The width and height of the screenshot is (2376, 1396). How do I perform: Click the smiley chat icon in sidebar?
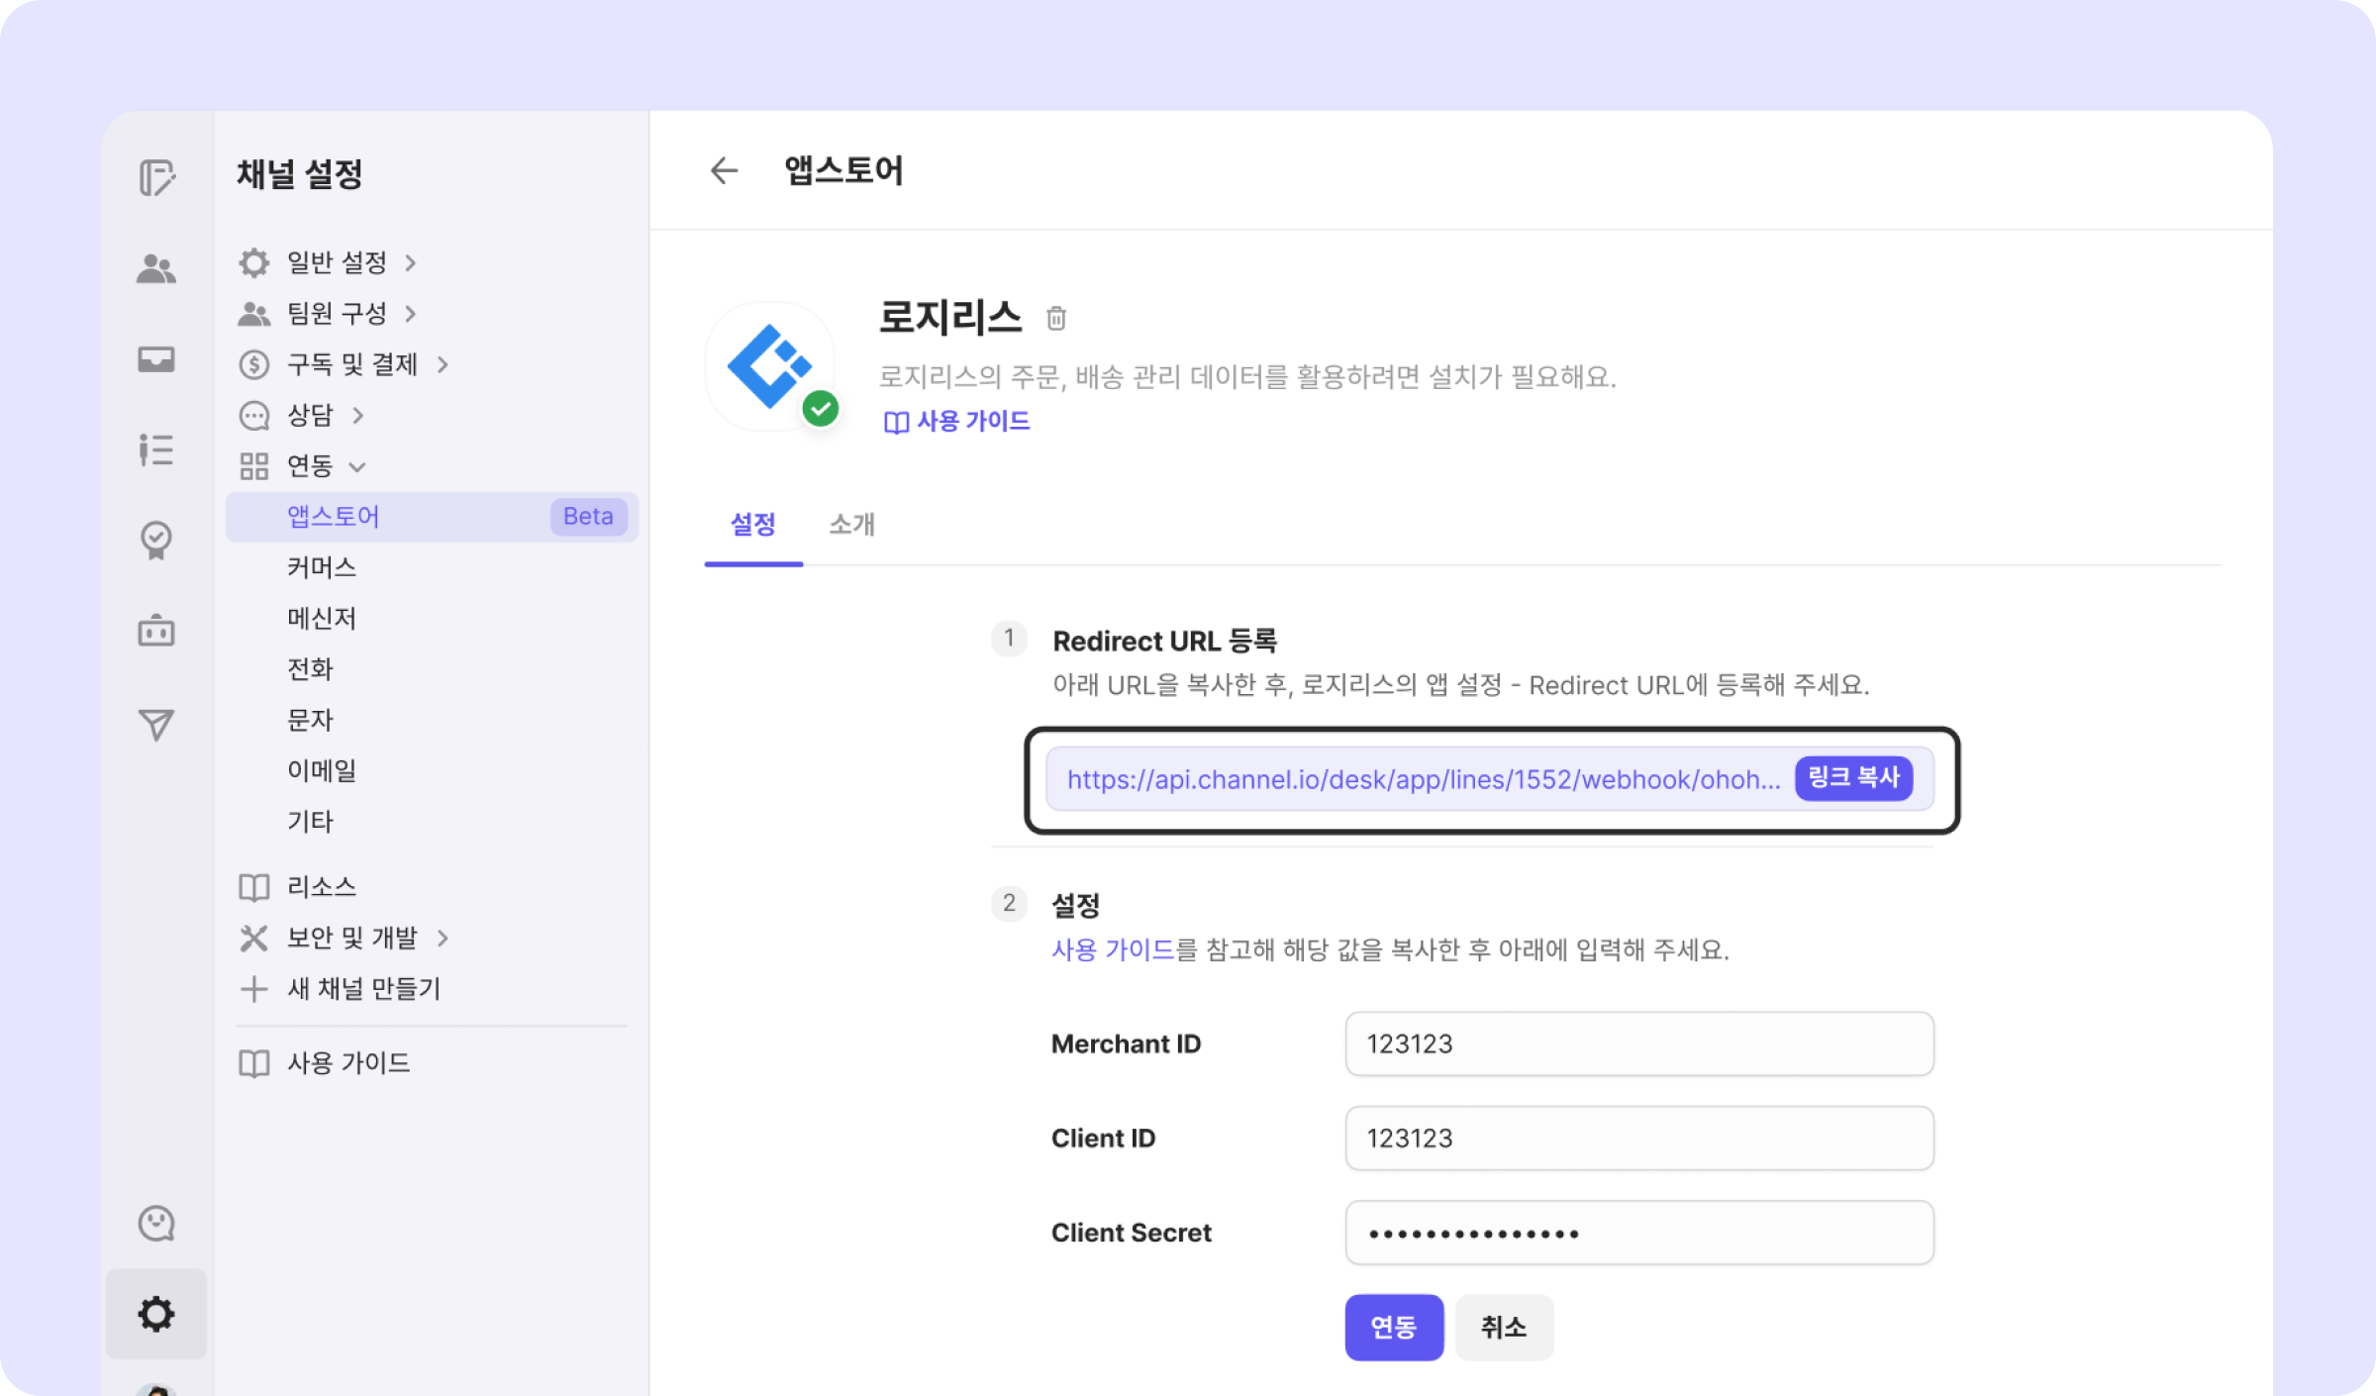click(x=156, y=1223)
